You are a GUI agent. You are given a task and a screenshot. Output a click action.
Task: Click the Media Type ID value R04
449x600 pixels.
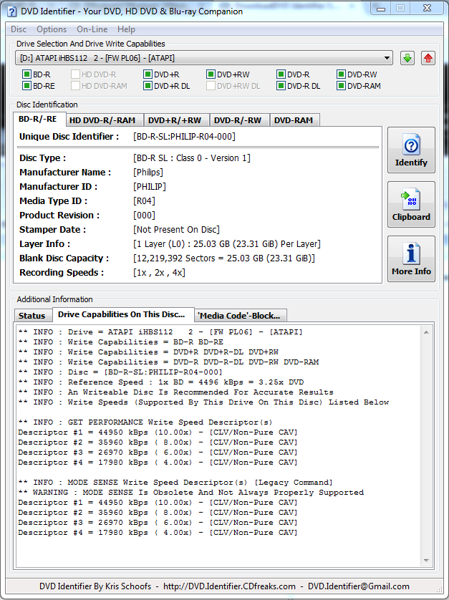click(145, 201)
